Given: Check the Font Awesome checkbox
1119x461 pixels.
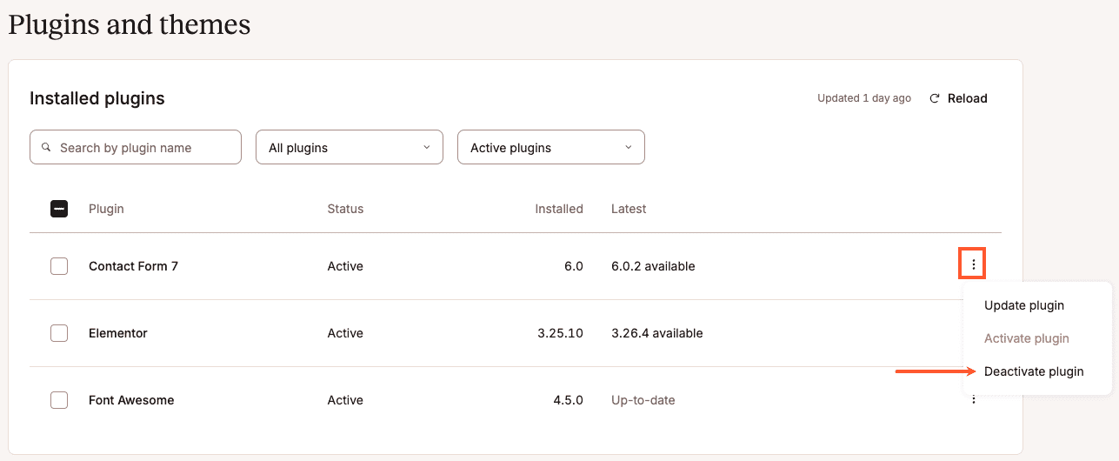Looking at the screenshot, I should [x=59, y=400].
